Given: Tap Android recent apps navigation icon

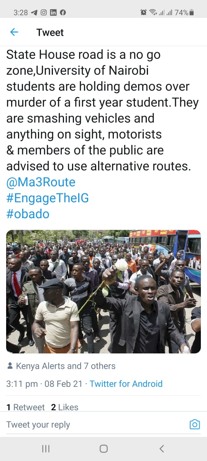Looking at the screenshot, I should [46, 448].
